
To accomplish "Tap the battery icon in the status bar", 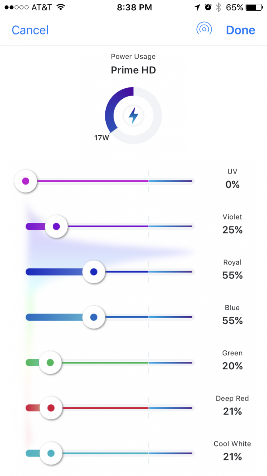I will pyautogui.click(x=254, y=8).
